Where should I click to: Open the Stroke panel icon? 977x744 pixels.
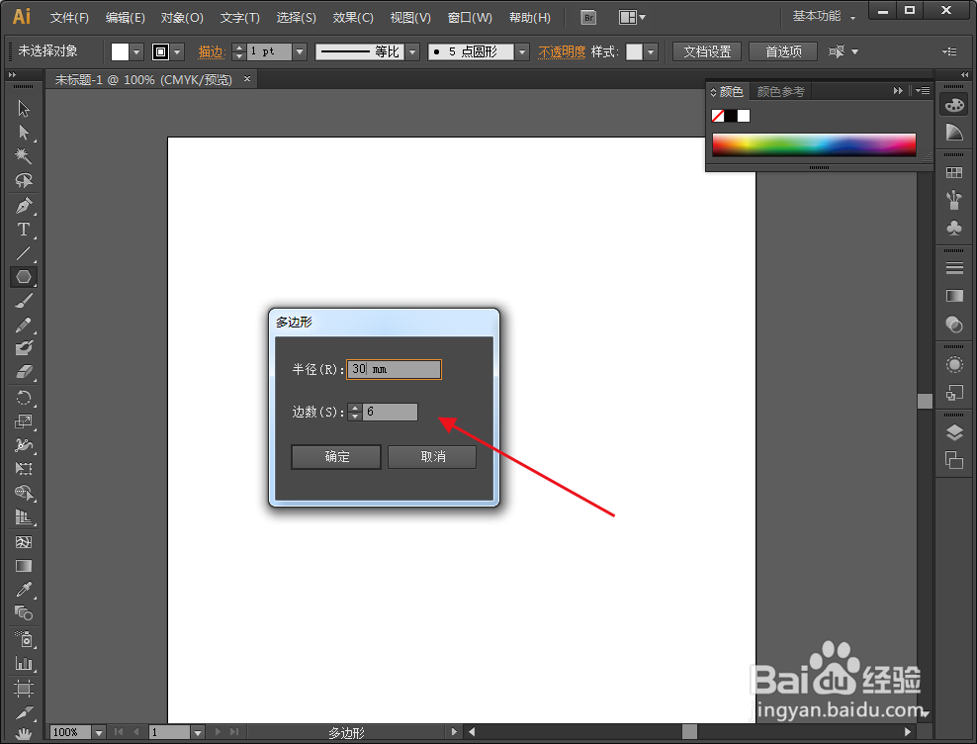point(954,267)
